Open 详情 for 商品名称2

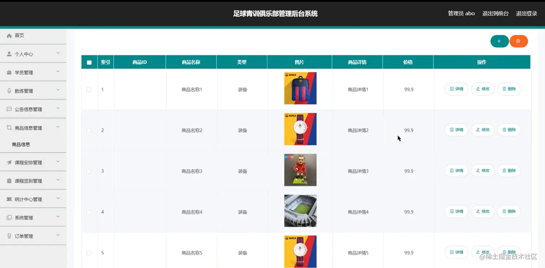coord(456,130)
